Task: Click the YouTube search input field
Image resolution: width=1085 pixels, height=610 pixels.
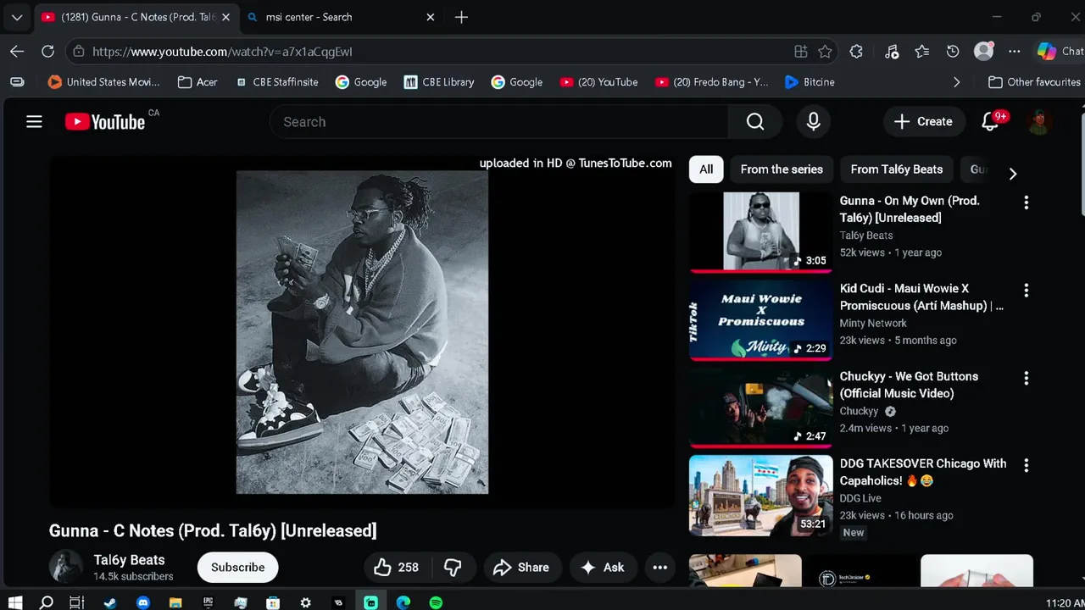Action: click(x=498, y=122)
